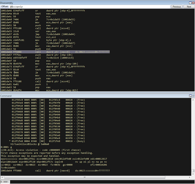
Task: Select the xor eax,eax instruction line
Action: point(46,31)
